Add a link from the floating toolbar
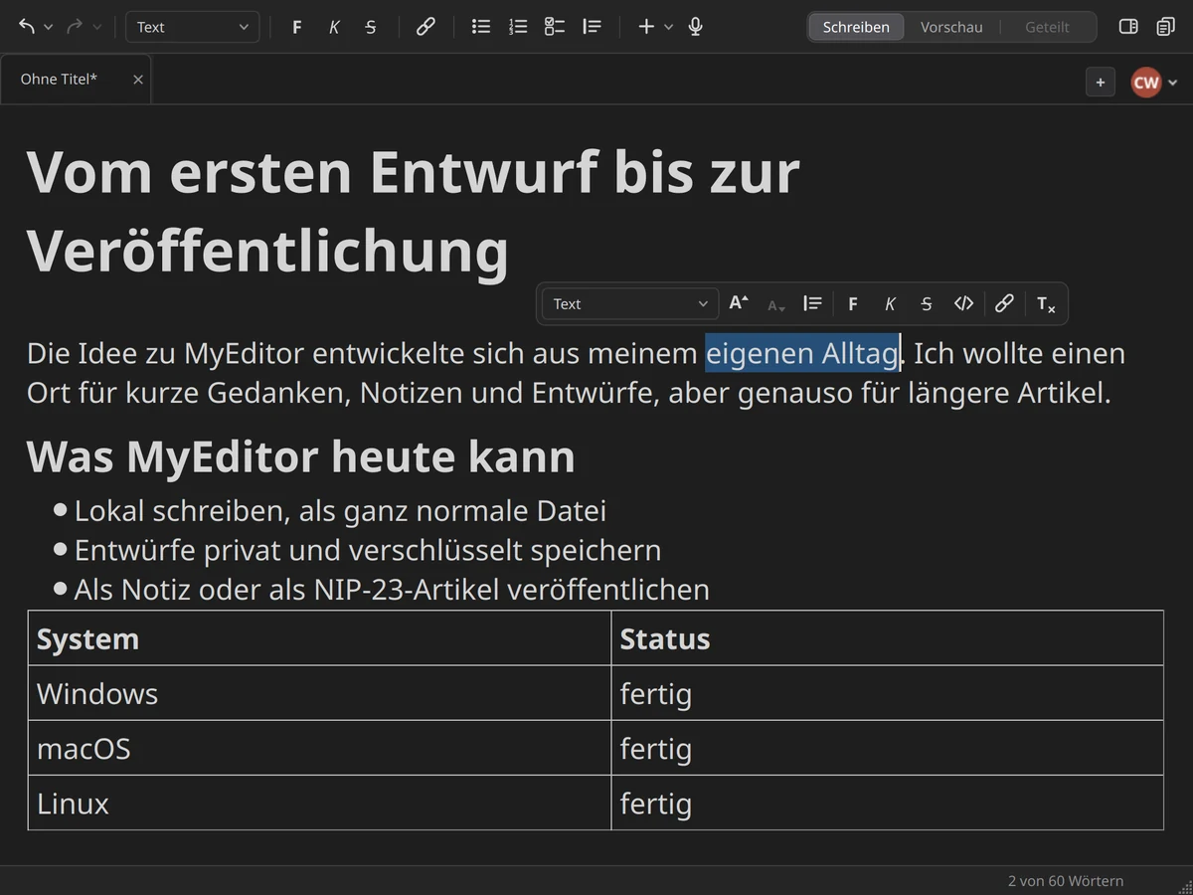The height and width of the screenshot is (895, 1193). click(x=1004, y=304)
